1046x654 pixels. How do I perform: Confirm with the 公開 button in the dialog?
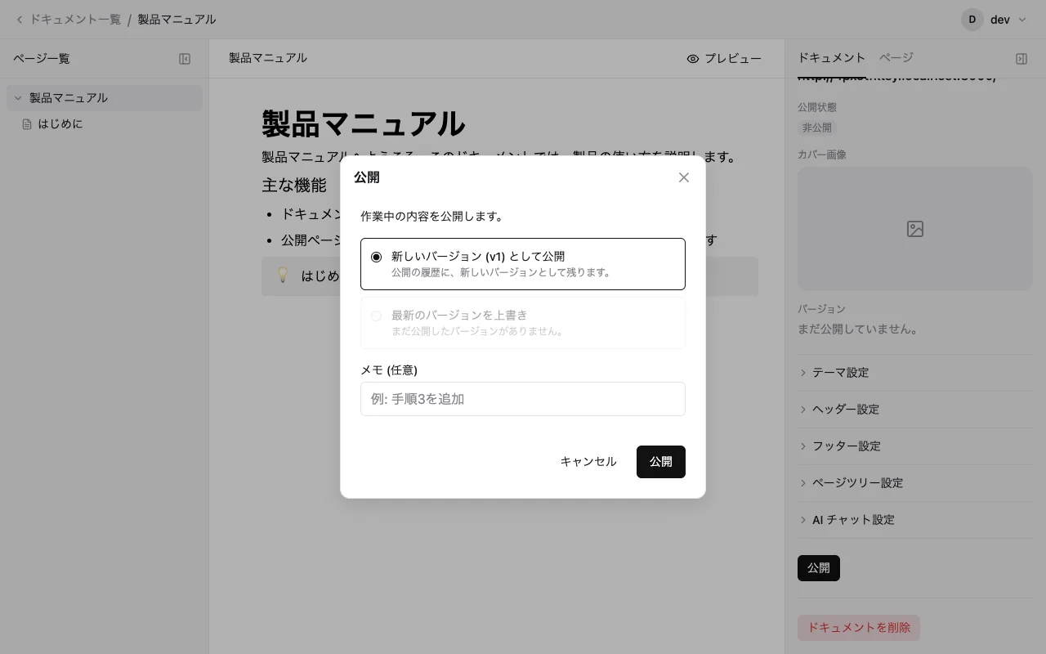661,462
